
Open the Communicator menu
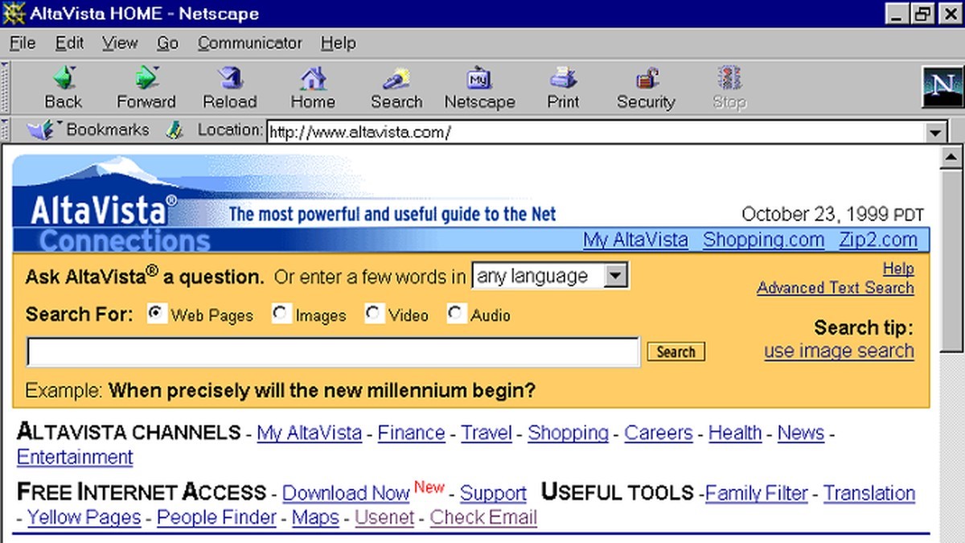pos(249,43)
